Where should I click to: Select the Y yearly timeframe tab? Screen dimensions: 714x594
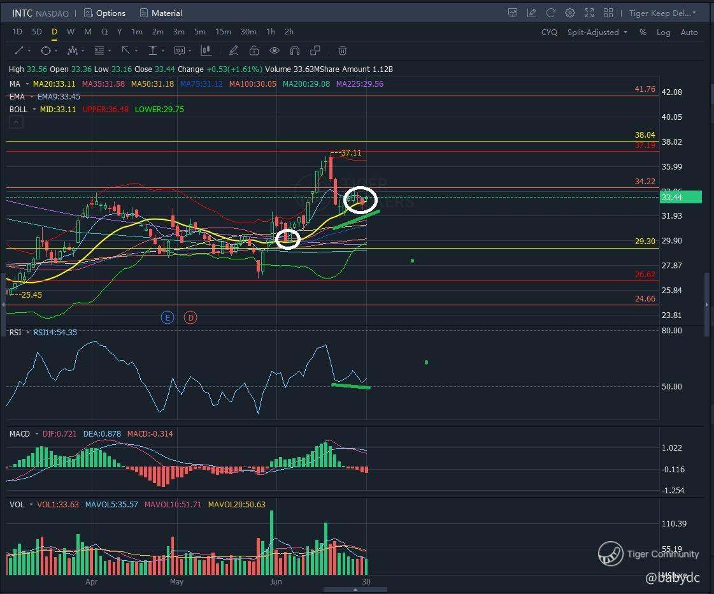tap(119, 32)
